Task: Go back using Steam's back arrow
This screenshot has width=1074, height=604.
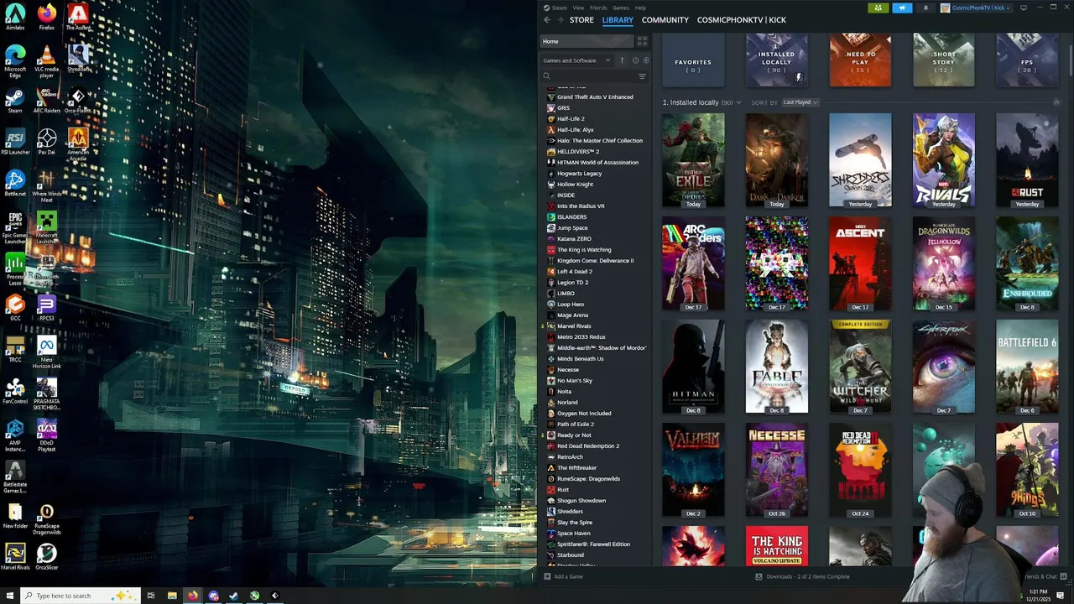Action: pyautogui.click(x=547, y=19)
